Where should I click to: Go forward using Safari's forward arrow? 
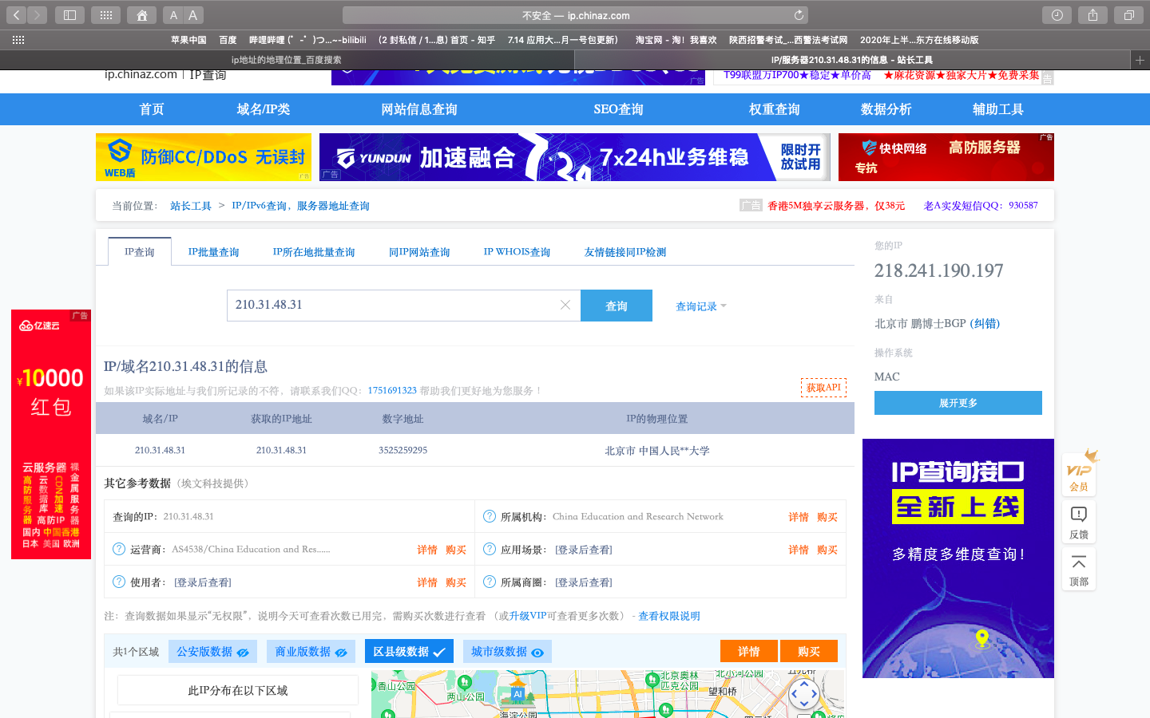coord(37,15)
